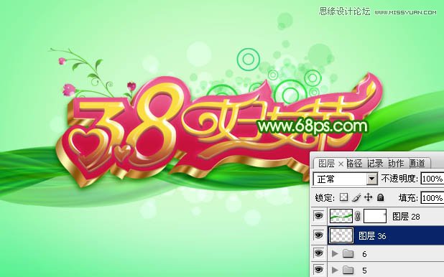Click the 图层 36 layer name
The width and height of the screenshot is (444, 277).
coord(372,236)
